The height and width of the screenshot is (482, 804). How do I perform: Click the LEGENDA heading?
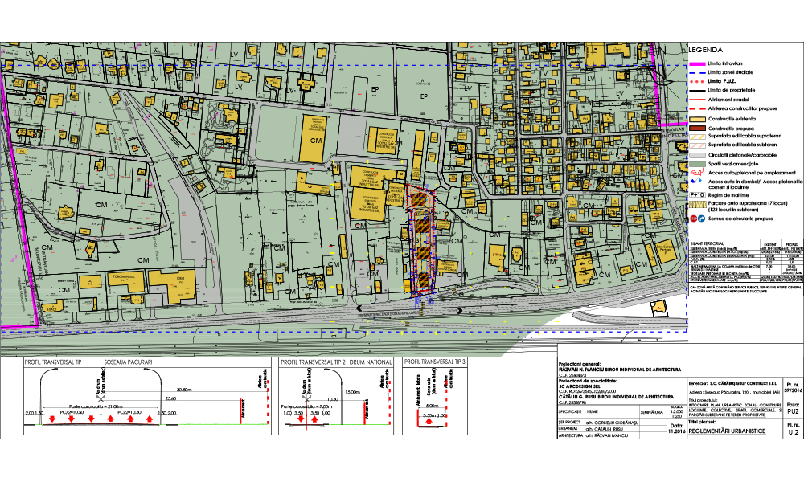(x=706, y=50)
